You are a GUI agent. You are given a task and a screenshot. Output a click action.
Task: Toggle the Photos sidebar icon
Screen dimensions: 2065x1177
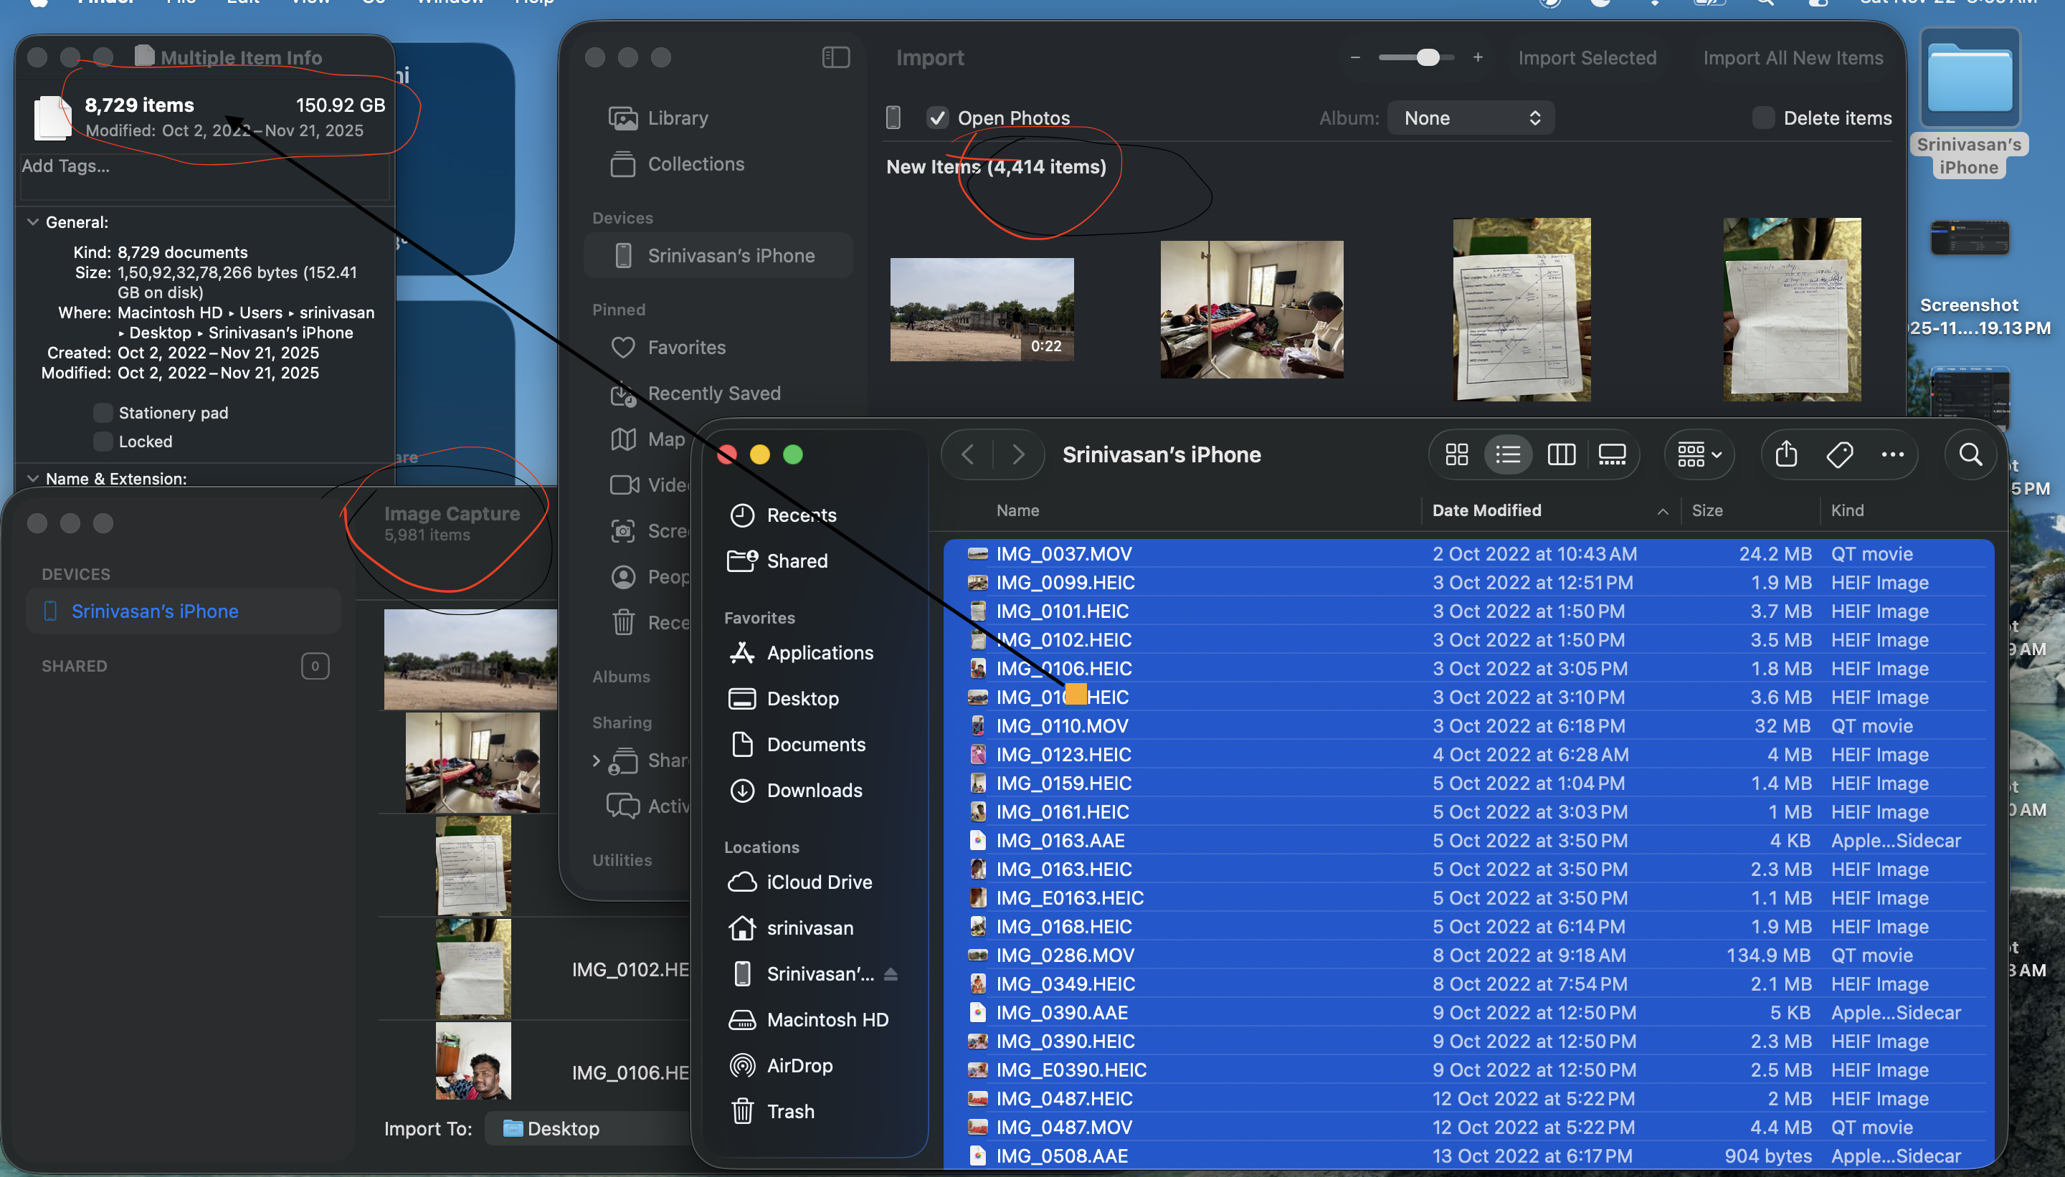click(x=835, y=57)
